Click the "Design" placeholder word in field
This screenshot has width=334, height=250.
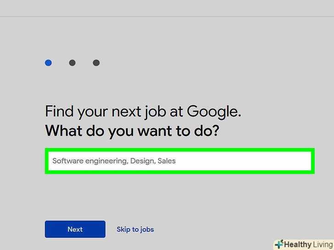[x=142, y=161]
